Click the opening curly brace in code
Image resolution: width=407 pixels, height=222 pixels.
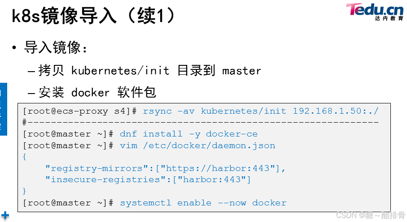click(x=24, y=157)
